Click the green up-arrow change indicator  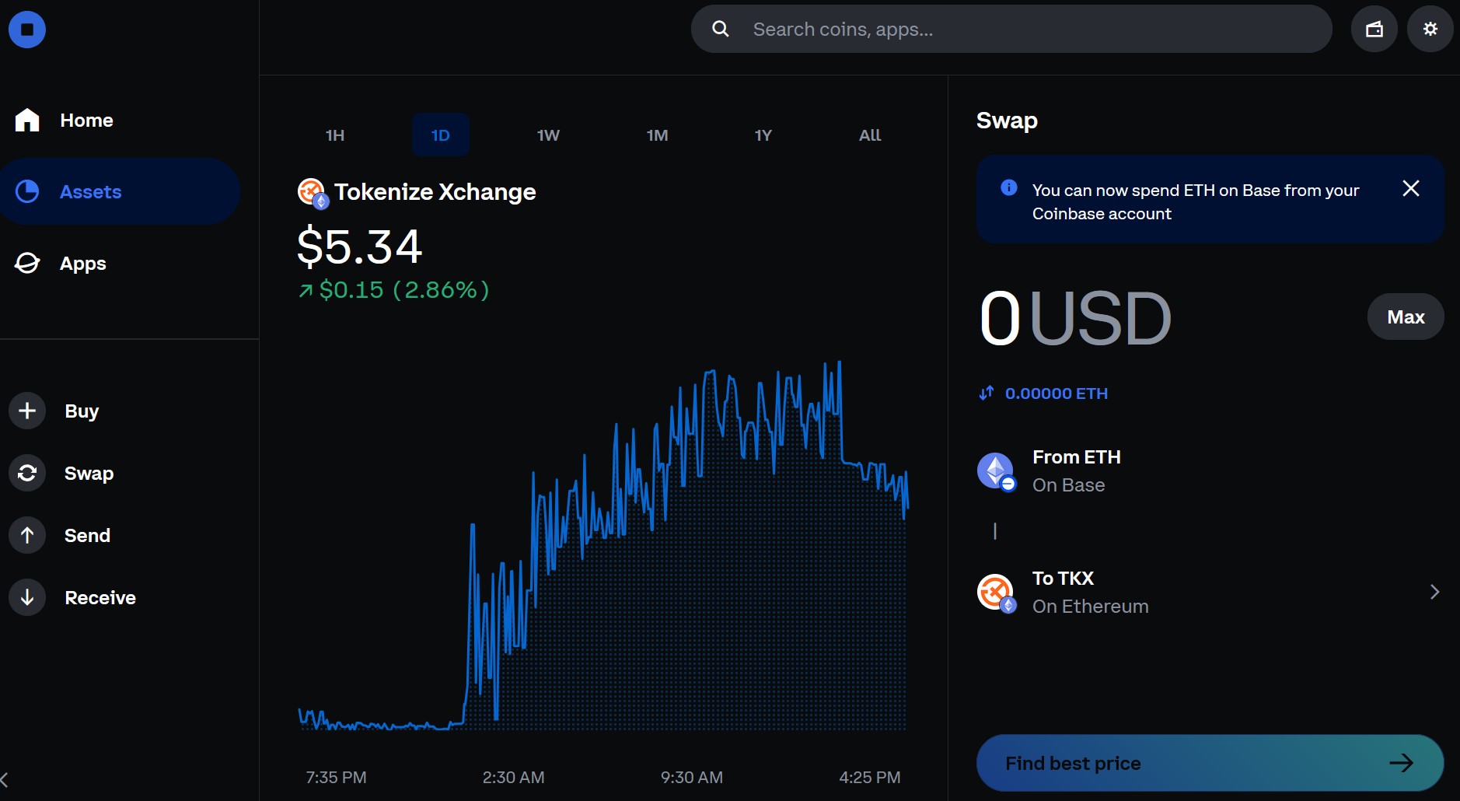[x=306, y=291]
